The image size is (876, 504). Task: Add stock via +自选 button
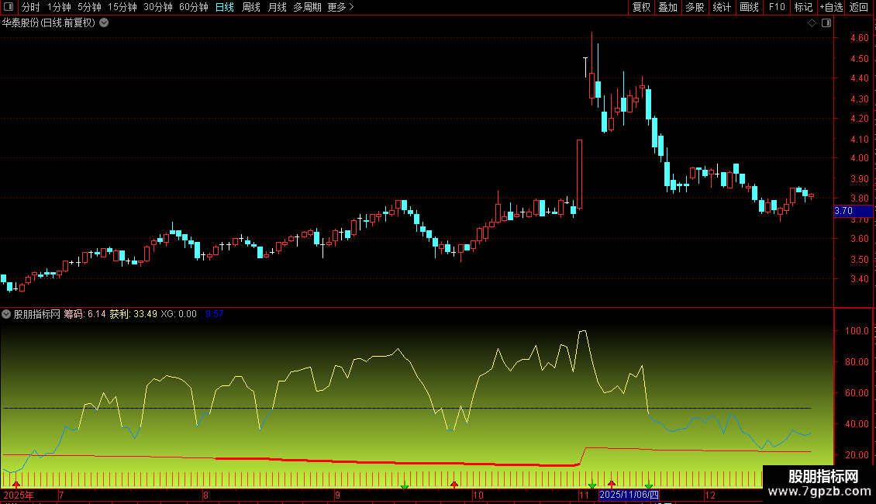click(x=831, y=7)
